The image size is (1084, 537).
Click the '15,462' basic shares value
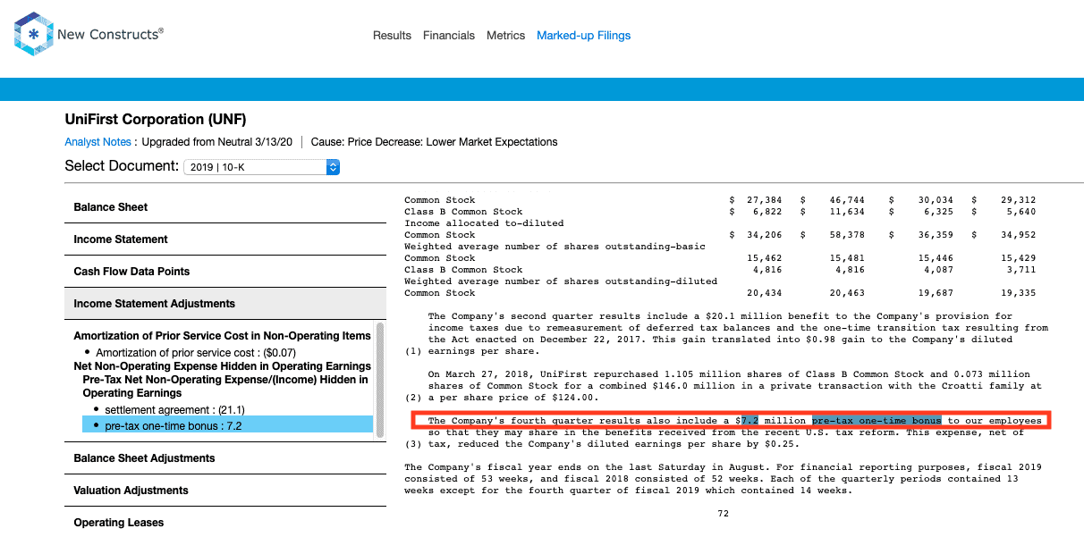pos(766,258)
